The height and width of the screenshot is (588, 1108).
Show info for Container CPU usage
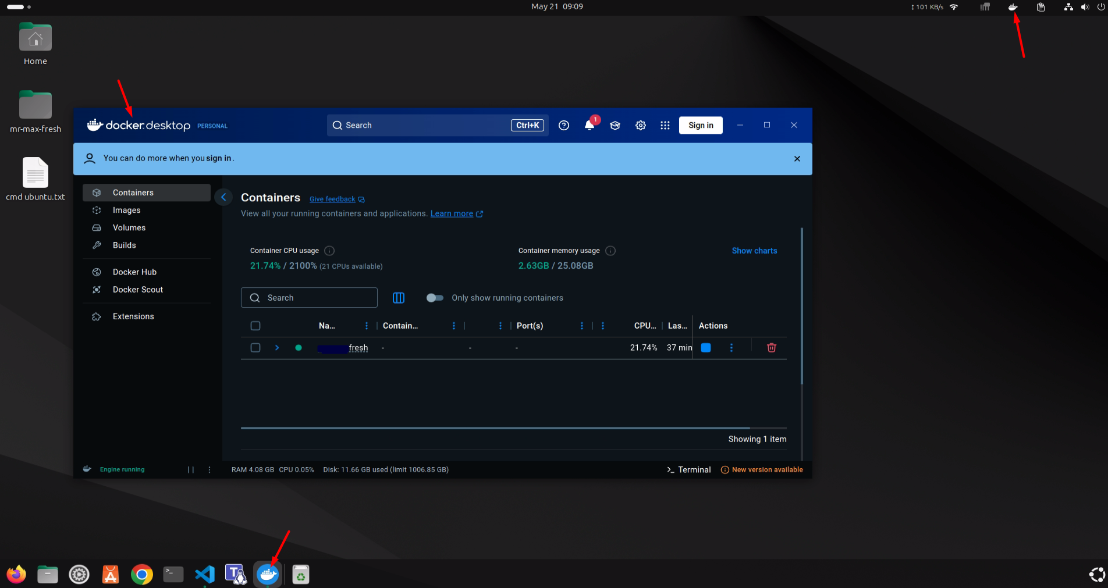pos(329,251)
